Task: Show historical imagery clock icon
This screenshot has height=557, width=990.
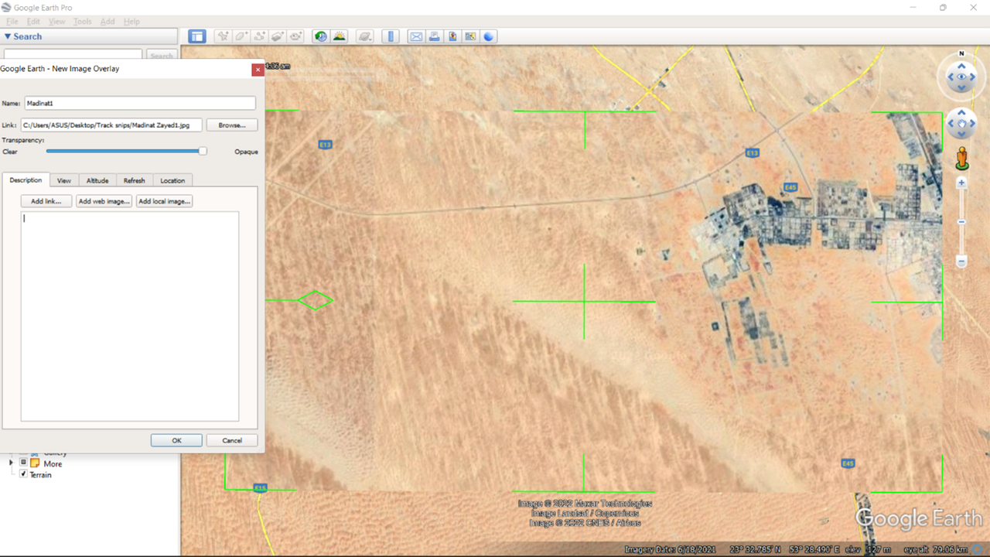Action: pyautogui.click(x=320, y=36)
